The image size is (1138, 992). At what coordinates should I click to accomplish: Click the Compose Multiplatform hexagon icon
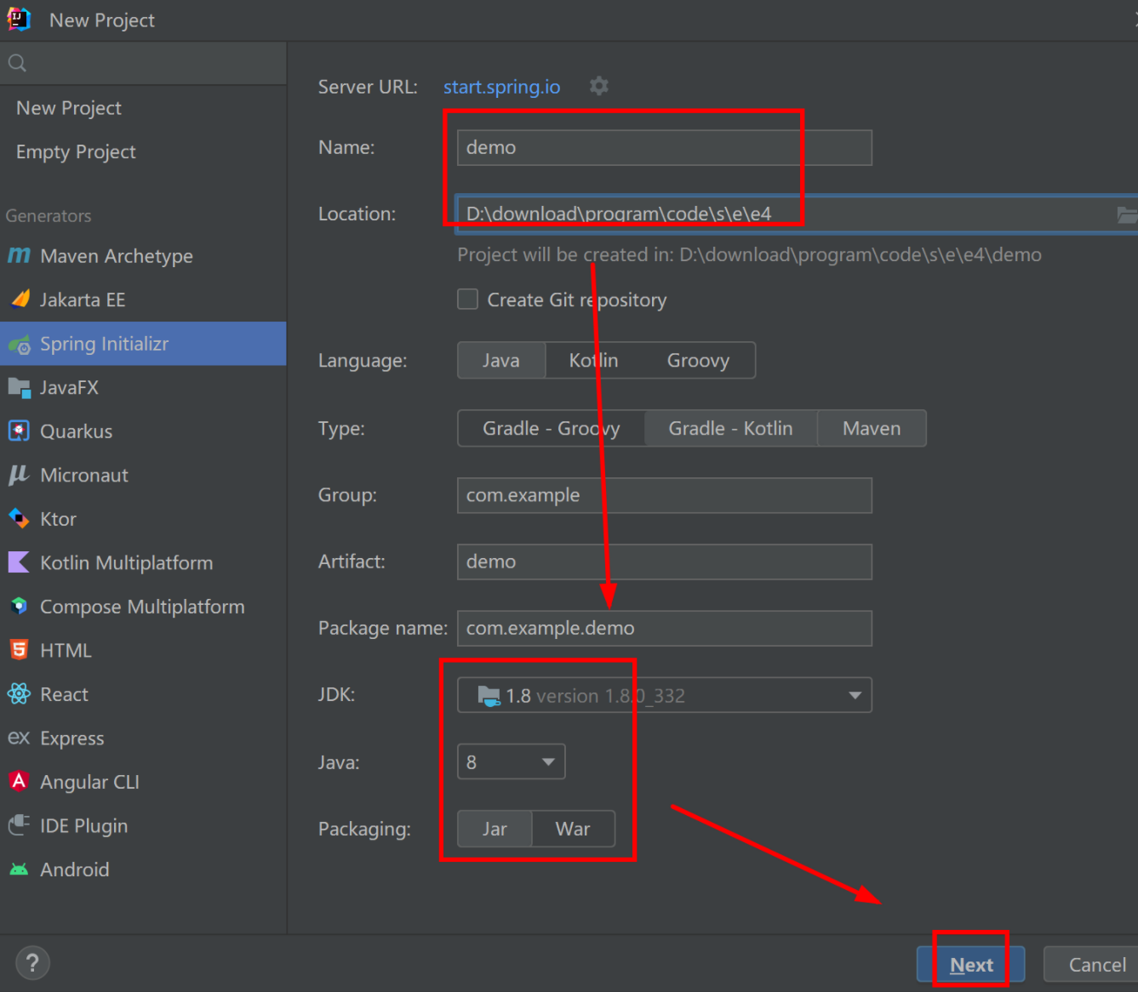click(19, 606)
